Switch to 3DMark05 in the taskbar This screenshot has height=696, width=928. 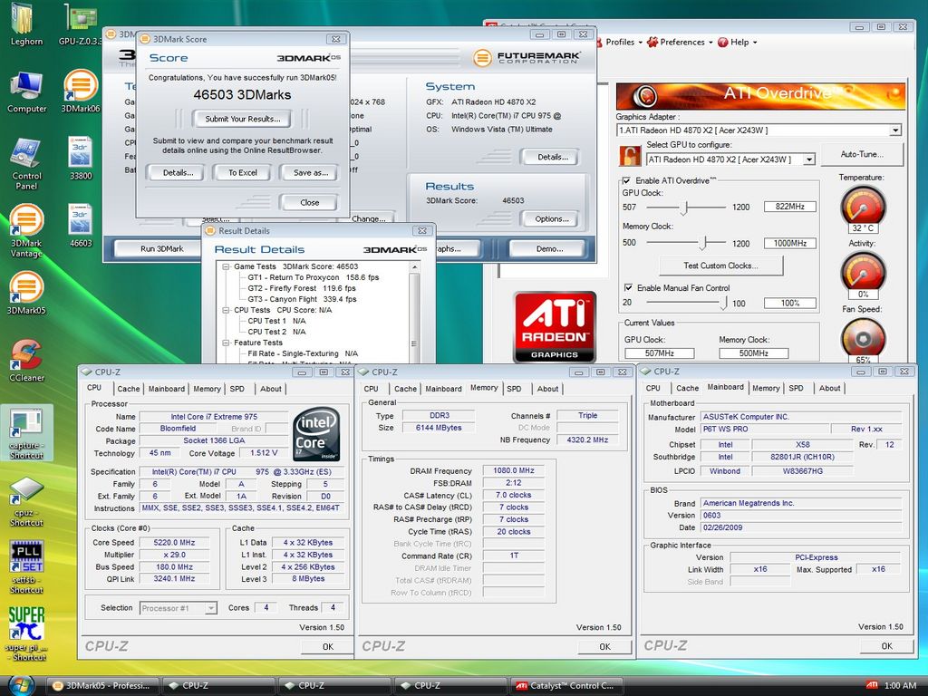104,685
